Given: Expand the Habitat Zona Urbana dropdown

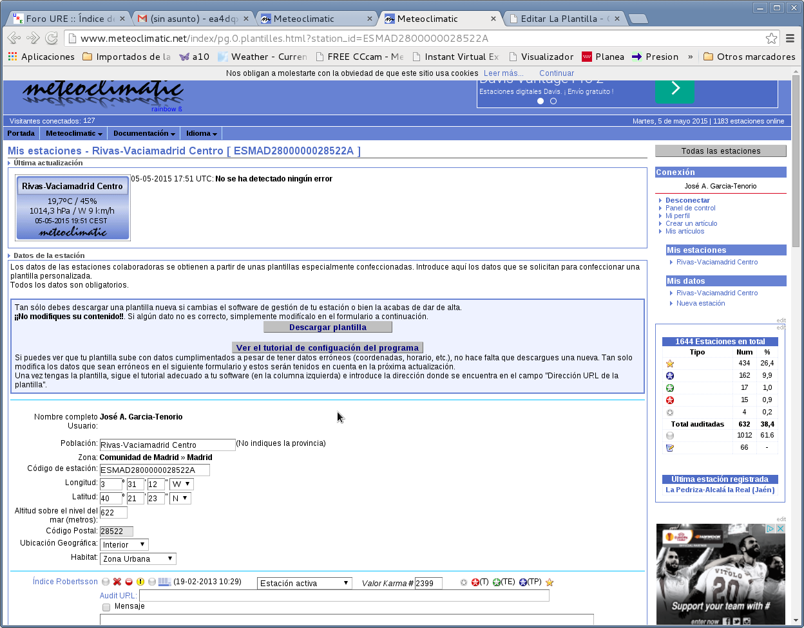Looking at the screenshot, I should [x=138, y=559].
